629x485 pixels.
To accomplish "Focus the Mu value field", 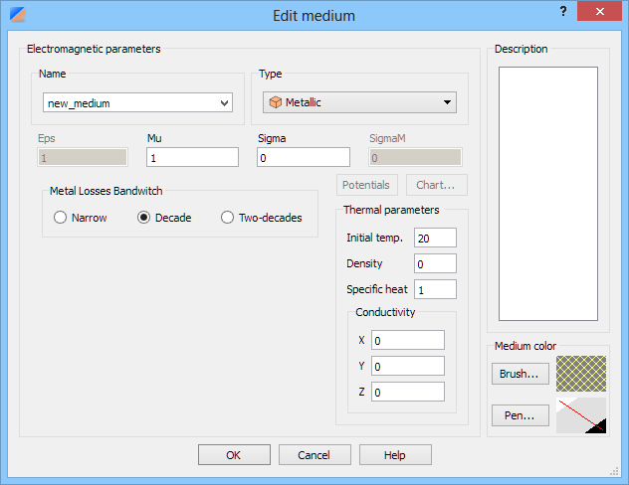I will 192,157.
